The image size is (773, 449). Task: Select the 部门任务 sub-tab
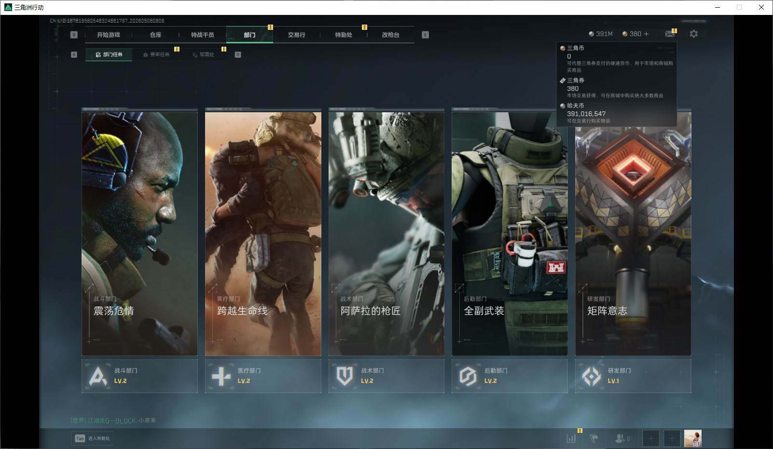coord(109,54)
